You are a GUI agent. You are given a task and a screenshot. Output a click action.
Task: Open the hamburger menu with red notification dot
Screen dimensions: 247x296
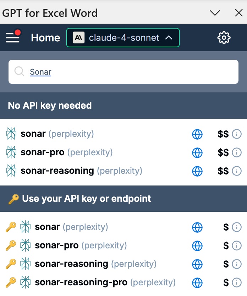coord(13,37)
